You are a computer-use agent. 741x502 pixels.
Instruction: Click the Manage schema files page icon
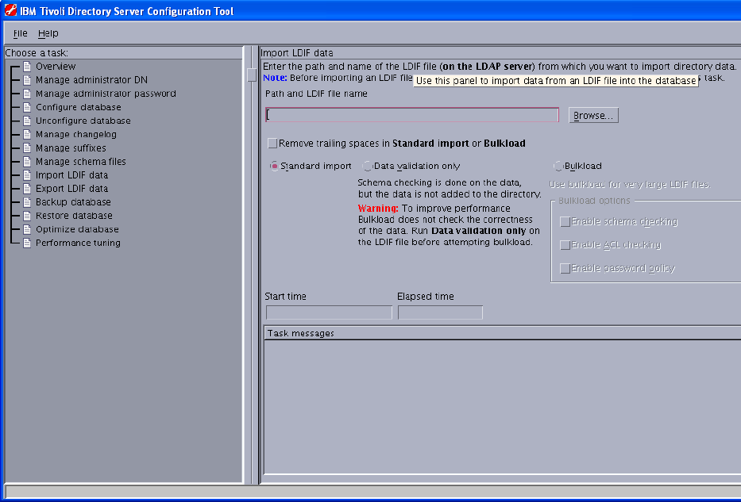(x=28, y=161)
